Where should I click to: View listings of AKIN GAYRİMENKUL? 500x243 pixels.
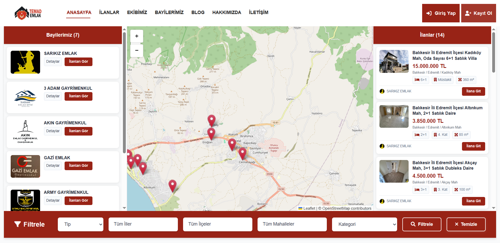click(x=78, y=131)
